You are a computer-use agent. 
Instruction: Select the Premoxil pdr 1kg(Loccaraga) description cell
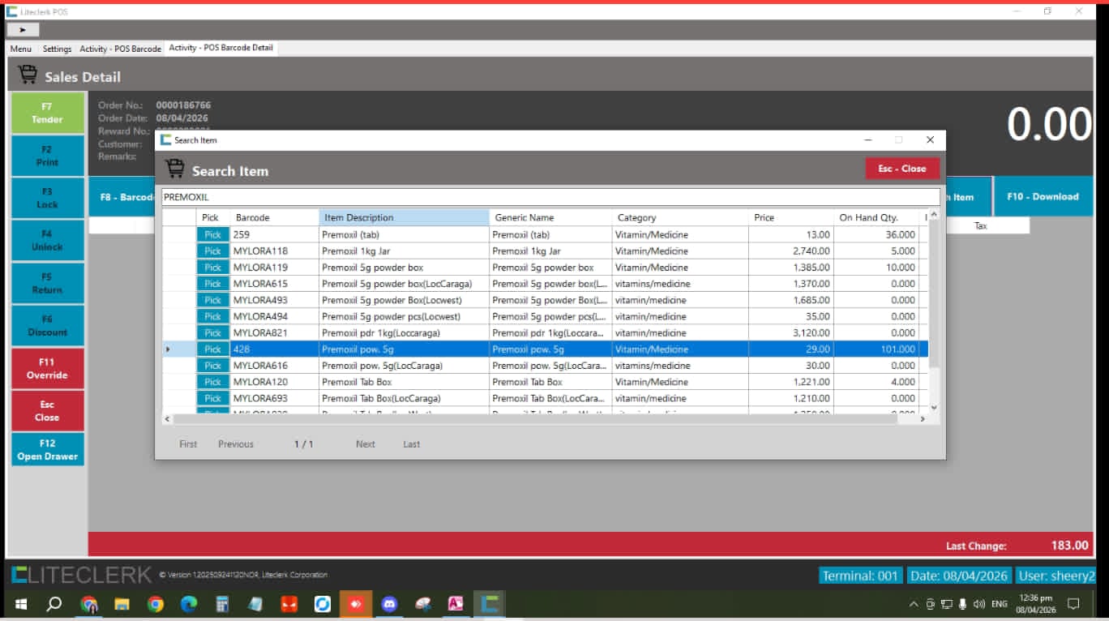404,332
